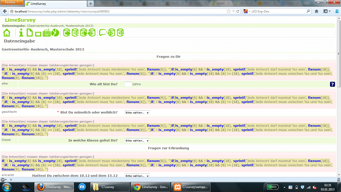
Task: Click the green info 'i' toolbar icon
Action: pos(21,33)
